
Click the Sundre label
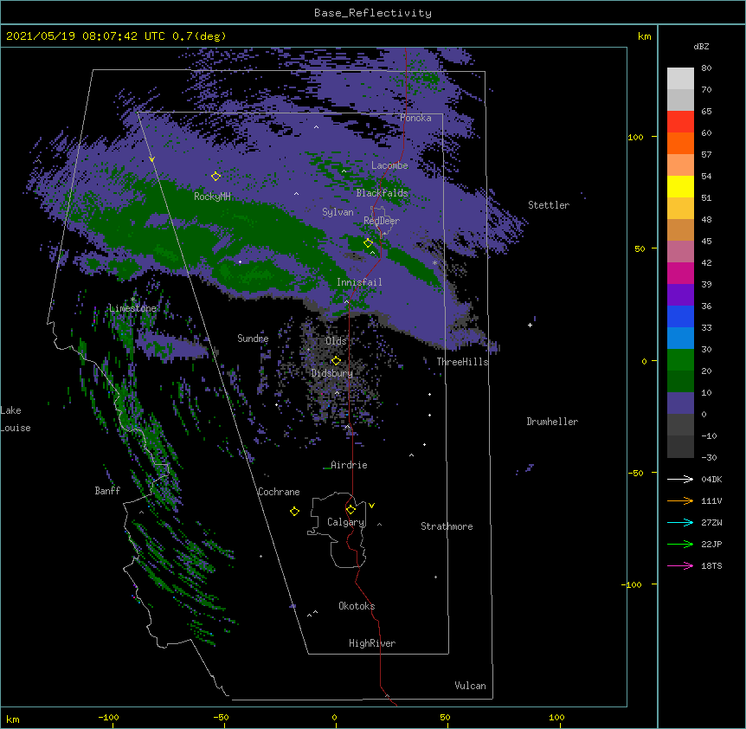coord(253,339)
